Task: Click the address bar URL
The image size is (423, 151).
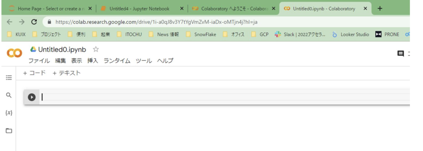Action: coord(157,22)
